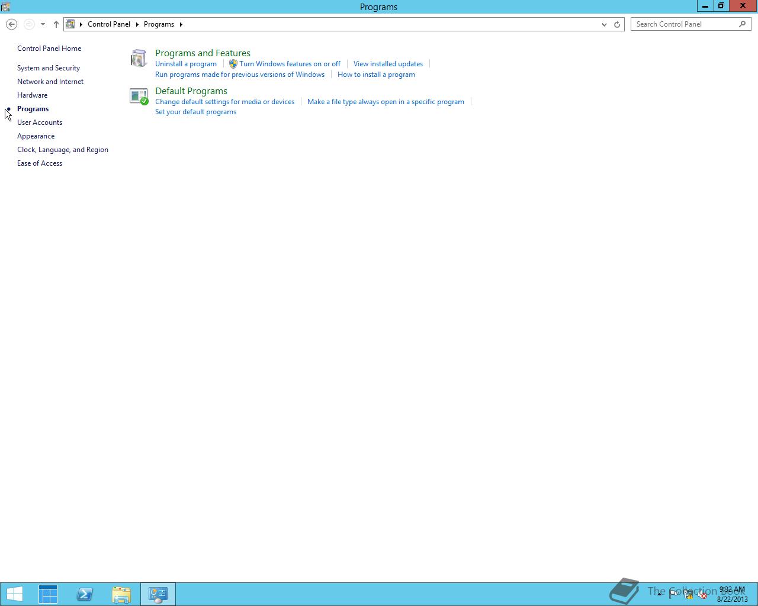Image resolution: width=758 pixels, height=606 pixels.
Task: Open Turn Windows features on or off
Action: [x=290, y=64]
